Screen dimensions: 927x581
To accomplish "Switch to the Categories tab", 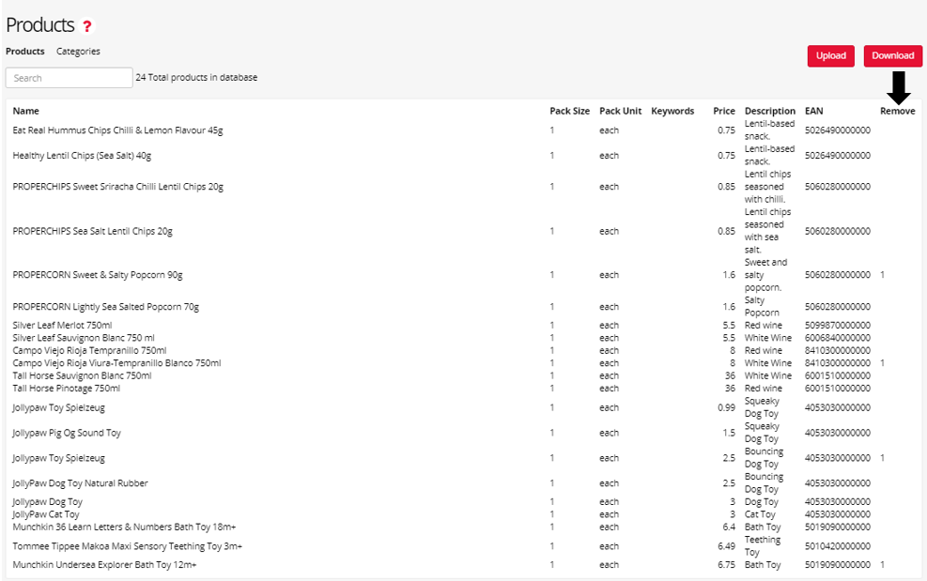I will pyautogui.click(x=78, y=52).
